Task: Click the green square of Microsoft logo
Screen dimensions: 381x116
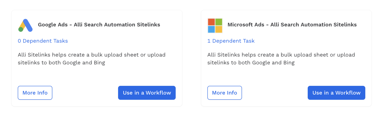Action: 219,22
